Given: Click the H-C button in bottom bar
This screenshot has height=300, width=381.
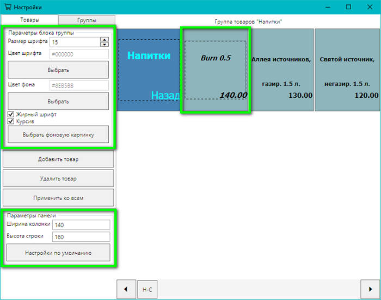Looking at the screenshot, I should coord(147,289).
